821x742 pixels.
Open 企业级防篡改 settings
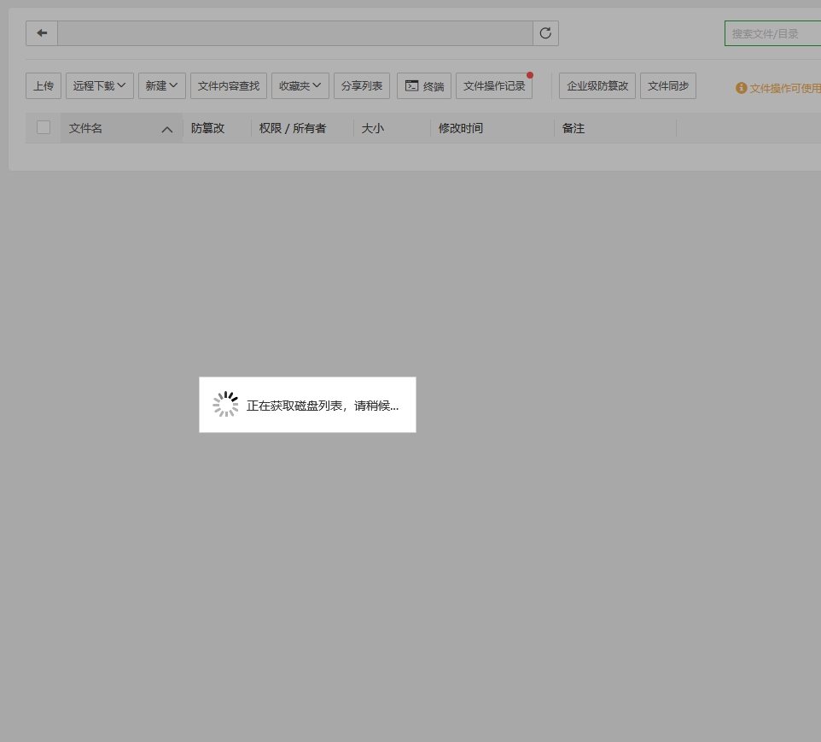coord(597,86)
